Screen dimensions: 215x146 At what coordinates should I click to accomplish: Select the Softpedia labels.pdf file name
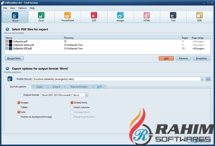tap(23, 45)
